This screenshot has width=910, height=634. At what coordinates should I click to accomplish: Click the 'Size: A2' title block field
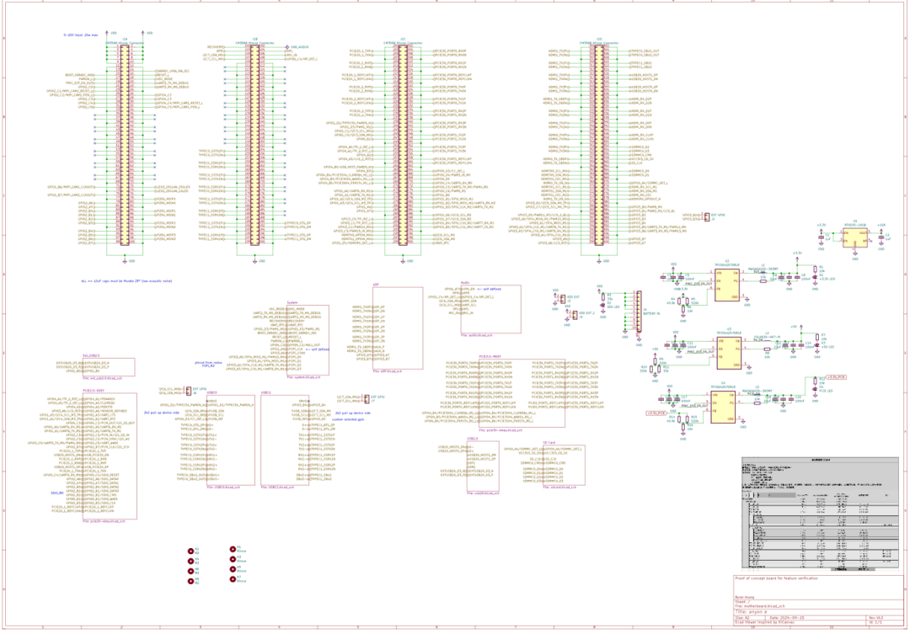point(742,617)
